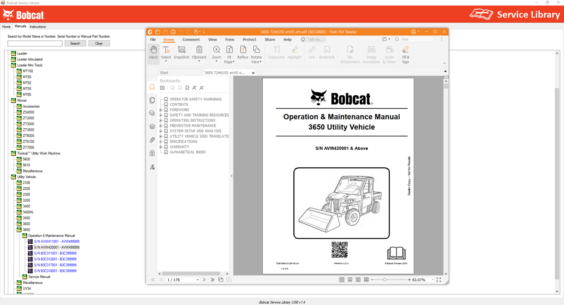The width and height of the screenshot is (564, 305).
Task: Click zoom out minus button
Action: 372,280
